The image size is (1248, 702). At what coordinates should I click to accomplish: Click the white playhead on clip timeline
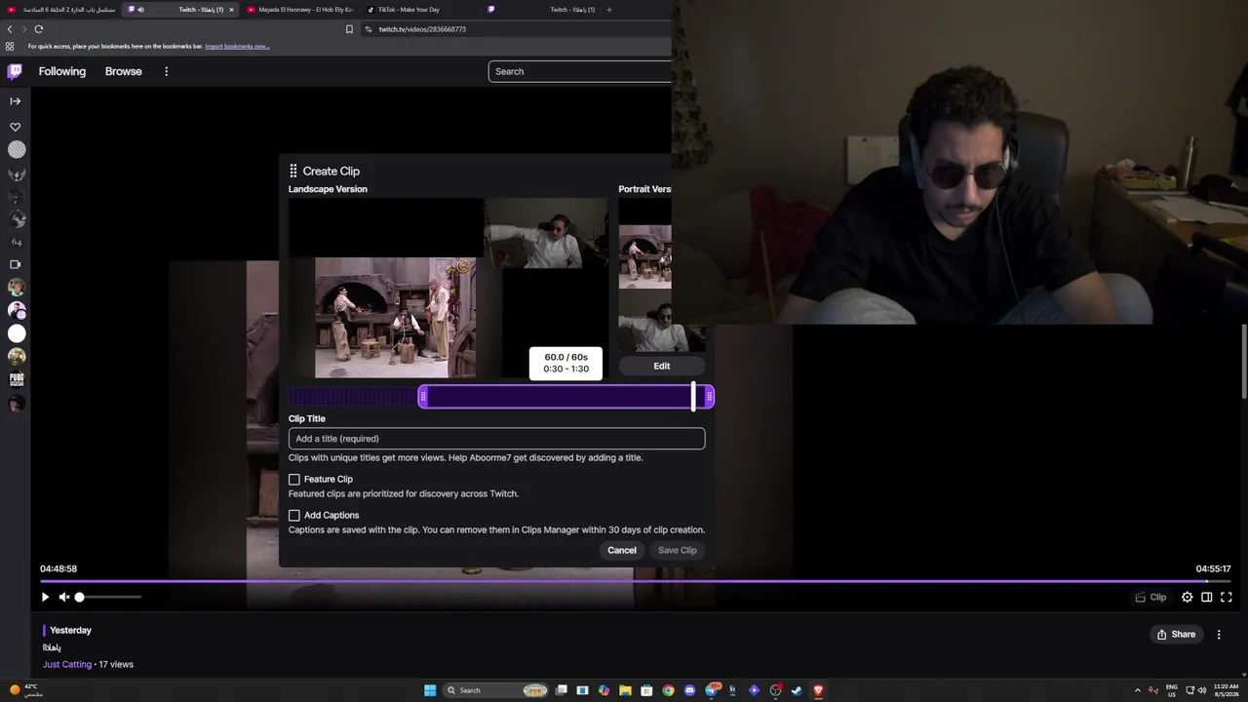pyautogui.click(x=693, y=396)
